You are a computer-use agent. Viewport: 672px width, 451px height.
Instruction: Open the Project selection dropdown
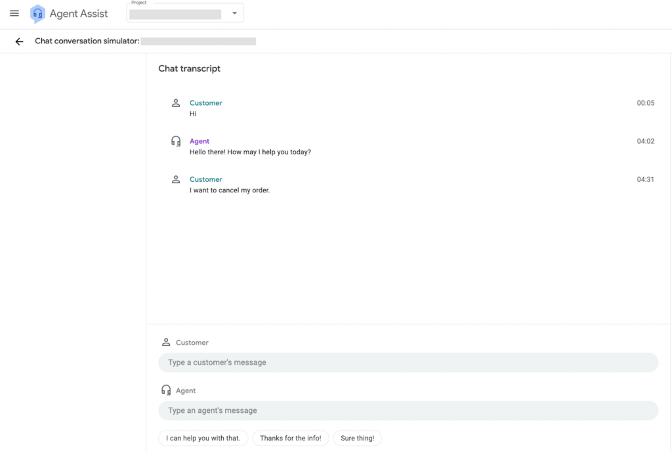click(x=184, y=13)
